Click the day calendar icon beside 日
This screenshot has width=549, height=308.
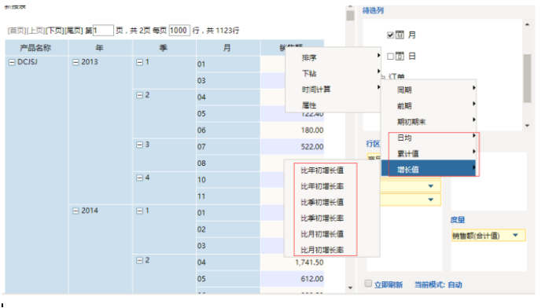(x=400, y=56)
